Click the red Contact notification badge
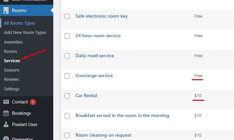Screen dimensions: 234x140 pyautogui.click(x=33, y=102)
